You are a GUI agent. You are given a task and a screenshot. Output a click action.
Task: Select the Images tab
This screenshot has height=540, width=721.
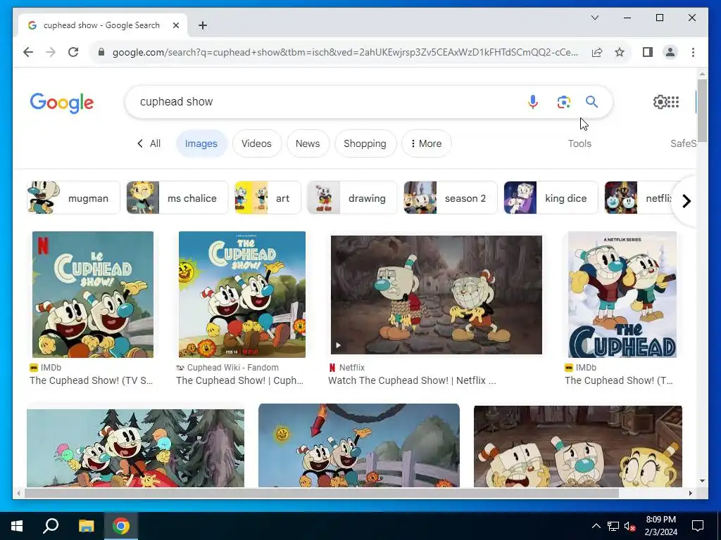[x=201, y=143]
